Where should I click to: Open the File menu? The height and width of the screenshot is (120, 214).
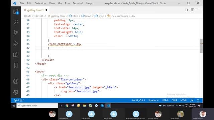(x=22, y=3)
